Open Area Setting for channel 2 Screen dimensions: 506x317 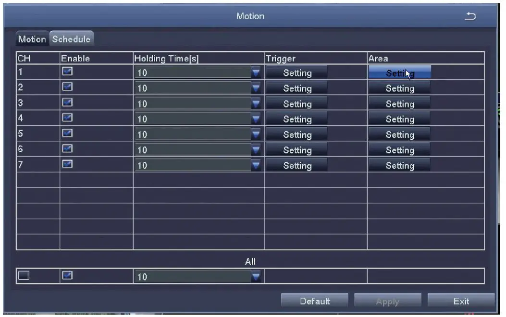[399, 88]
